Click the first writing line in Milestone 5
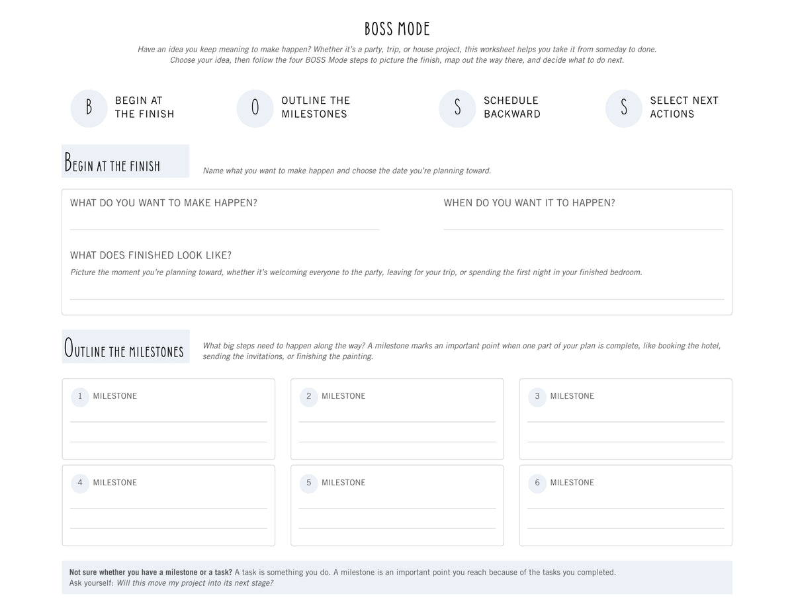The height and width of the screenshot is (613, 794). point(397,509)
